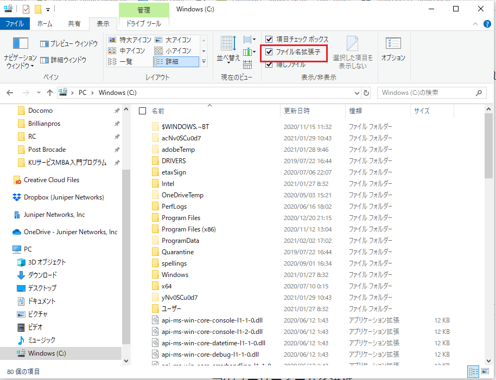Go forward with the right arrow
This screenshot has width=496, height=380.
pyautogui.click(x=26, y=93)
